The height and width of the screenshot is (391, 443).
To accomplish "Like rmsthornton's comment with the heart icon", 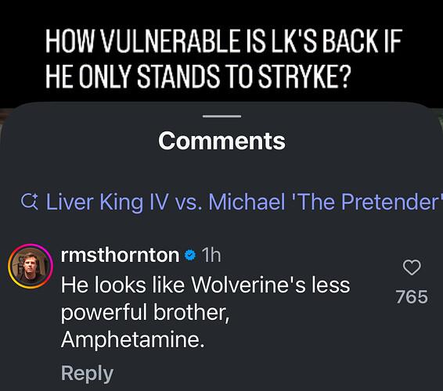I will [x=412, y=267].
